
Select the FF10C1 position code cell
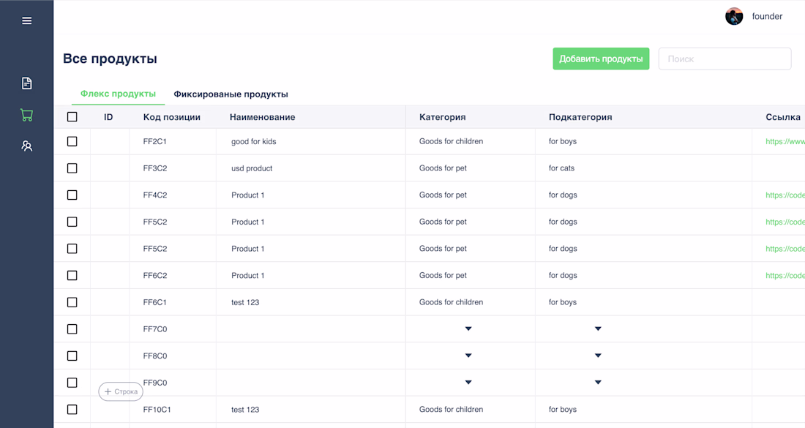pos(157,410)
